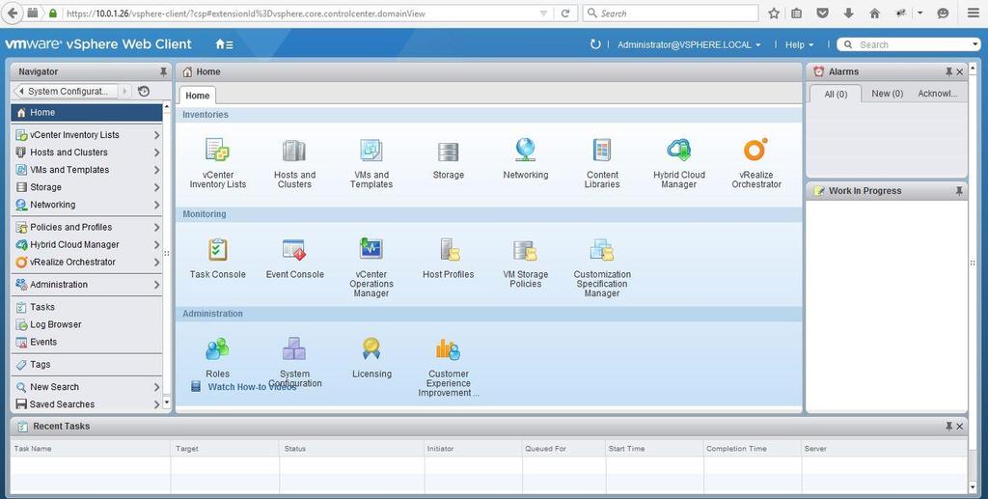Open Hosts and Clusters home icon

[294, 152]
